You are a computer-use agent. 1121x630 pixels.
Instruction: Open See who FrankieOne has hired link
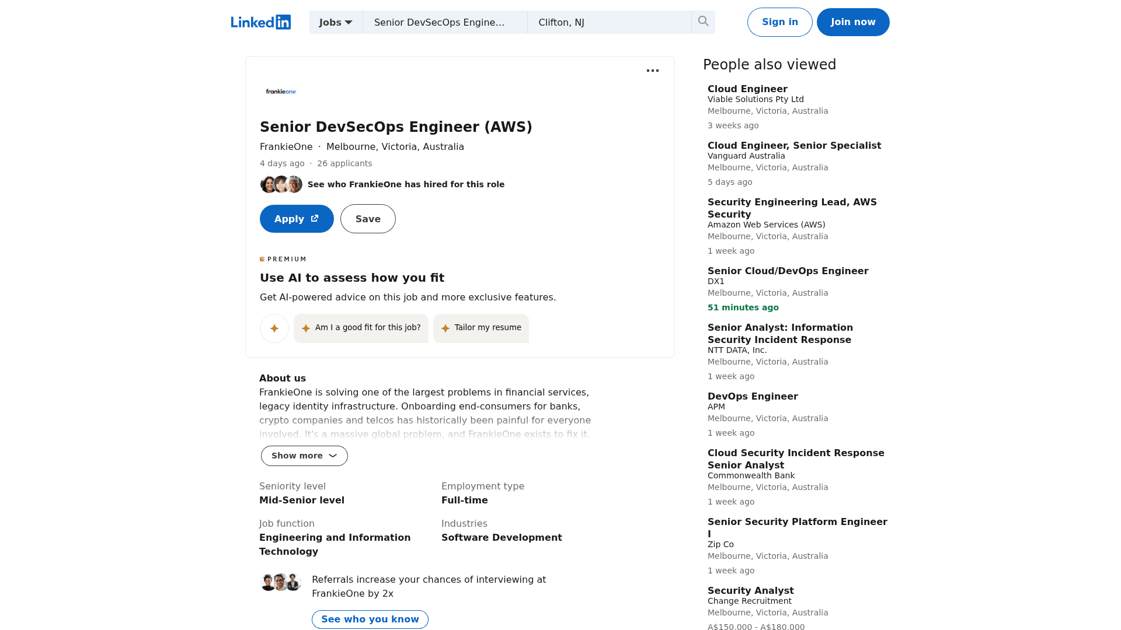[x=406, y=184]
